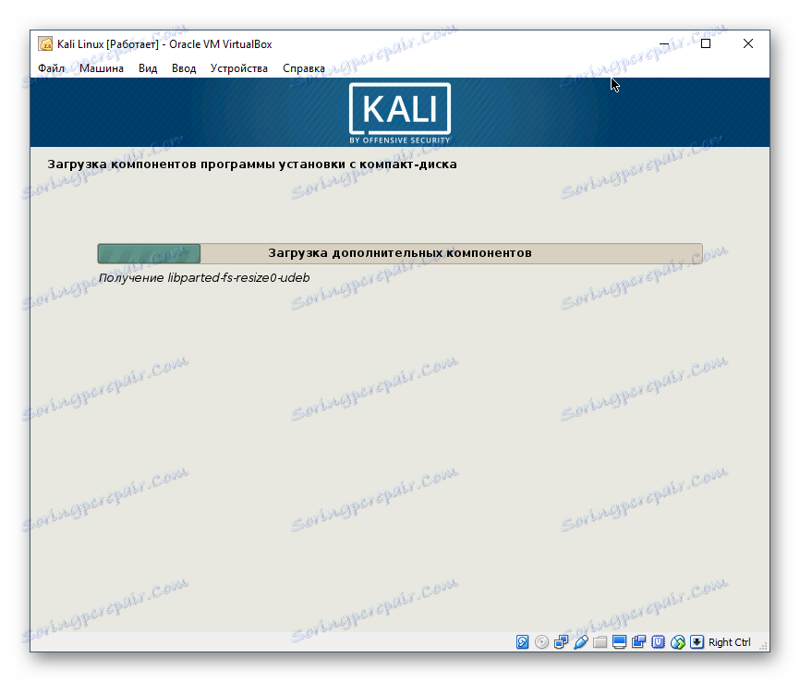This screenshot has height=682, width=800.
Task: Click the mouse integration status icon
Action: (x=677, y=641)
